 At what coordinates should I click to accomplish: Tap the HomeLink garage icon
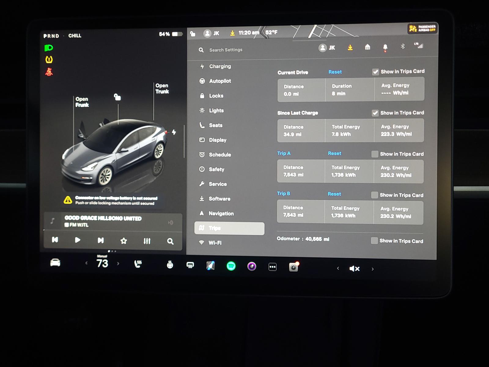pos(368,47)
